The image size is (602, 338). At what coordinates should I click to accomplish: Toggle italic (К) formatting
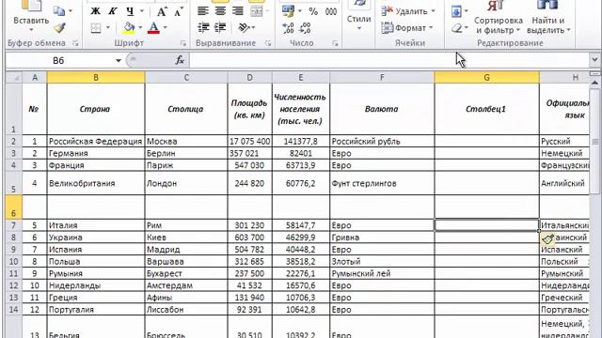point(113,11)
